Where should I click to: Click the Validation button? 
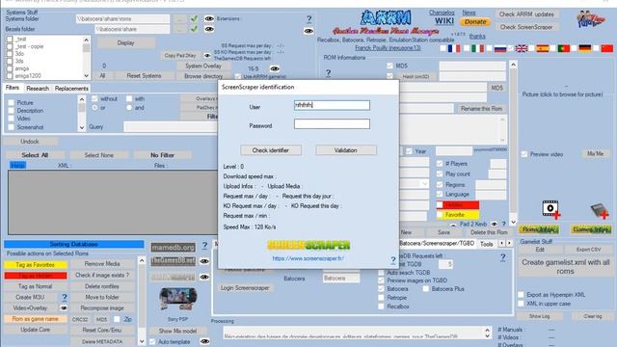pyautogui.click(x=346, y=150)
